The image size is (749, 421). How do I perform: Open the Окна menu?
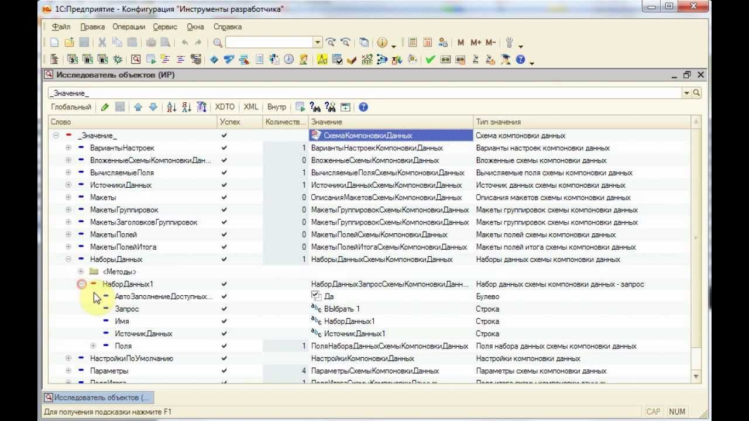[x=195, y=27]
